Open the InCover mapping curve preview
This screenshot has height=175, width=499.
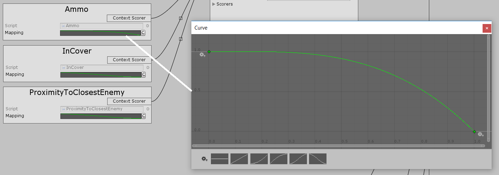[101, 75]
